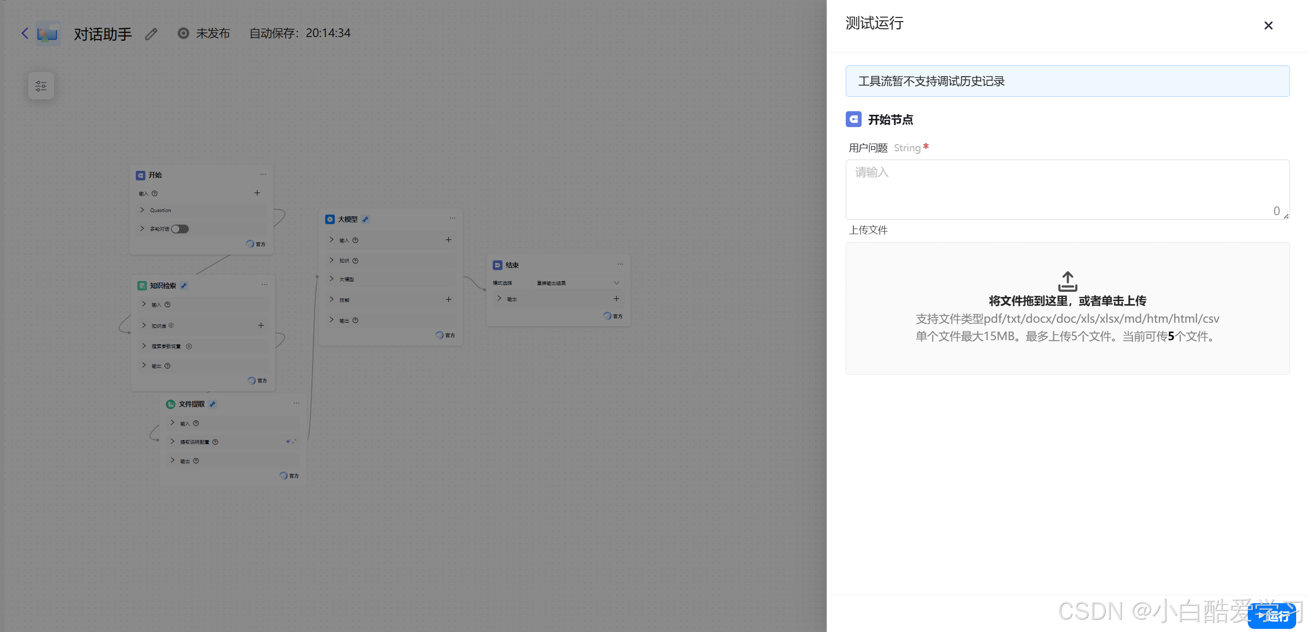Toggle the 多轮对话 switch
This screenshot has width=1308, height=632.
pos(180,229)
